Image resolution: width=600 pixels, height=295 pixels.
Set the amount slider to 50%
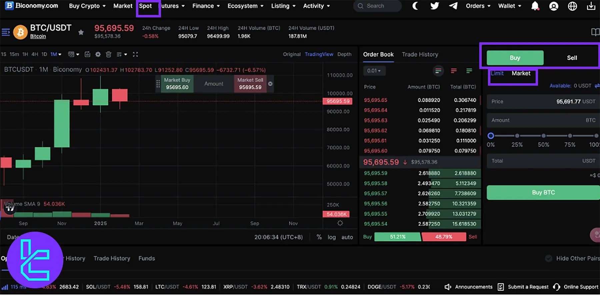point(543,136)
